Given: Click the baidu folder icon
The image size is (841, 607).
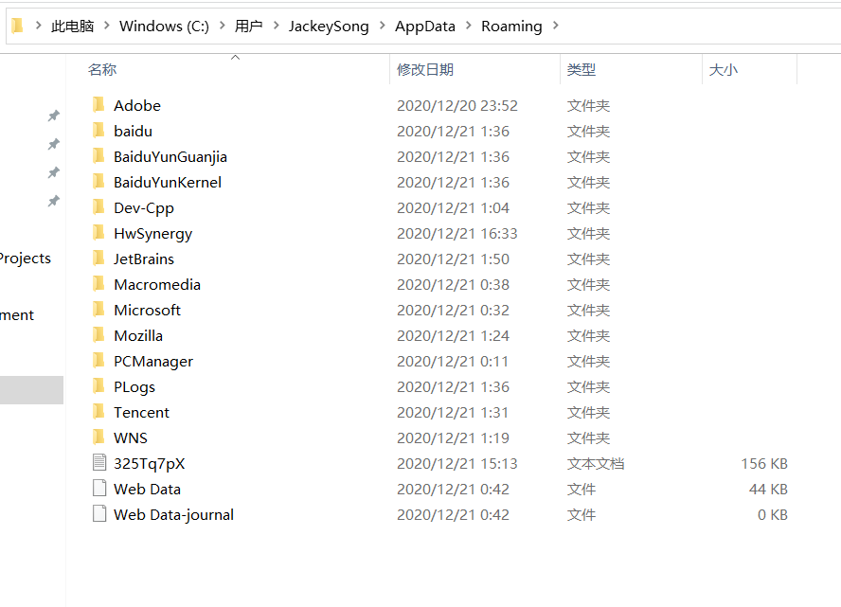Looking at the screenshot, I should (x=98, y=131).
